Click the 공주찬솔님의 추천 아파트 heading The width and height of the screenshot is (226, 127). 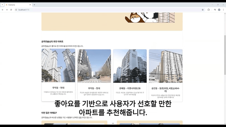(x=52, y=42)
